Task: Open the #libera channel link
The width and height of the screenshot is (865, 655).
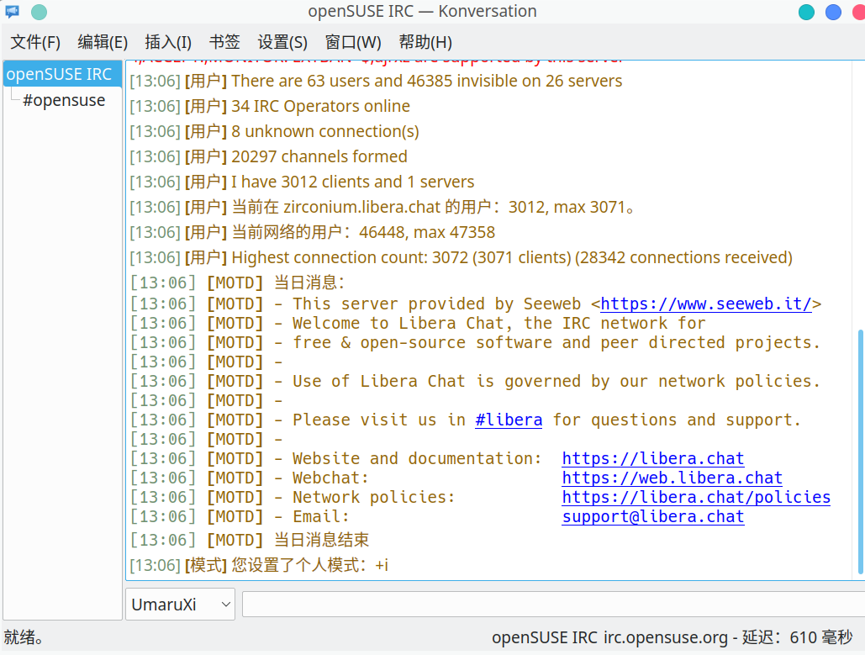Action: [509, 420]
